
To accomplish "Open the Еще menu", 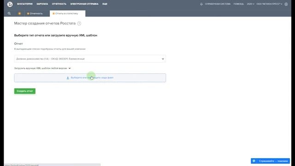I will 105,4.
